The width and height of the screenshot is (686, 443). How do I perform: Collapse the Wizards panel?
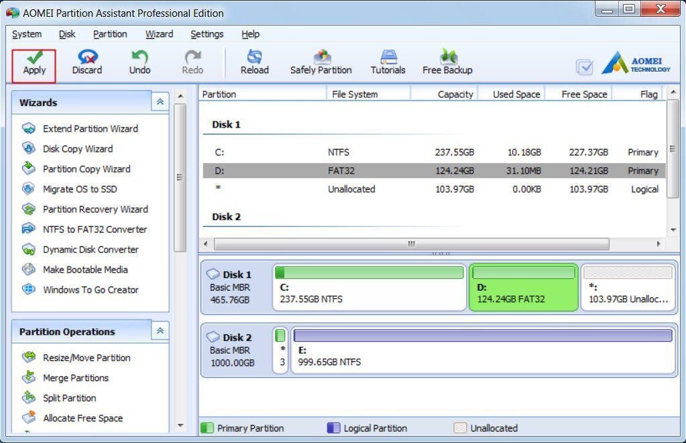tap(160, 101)
